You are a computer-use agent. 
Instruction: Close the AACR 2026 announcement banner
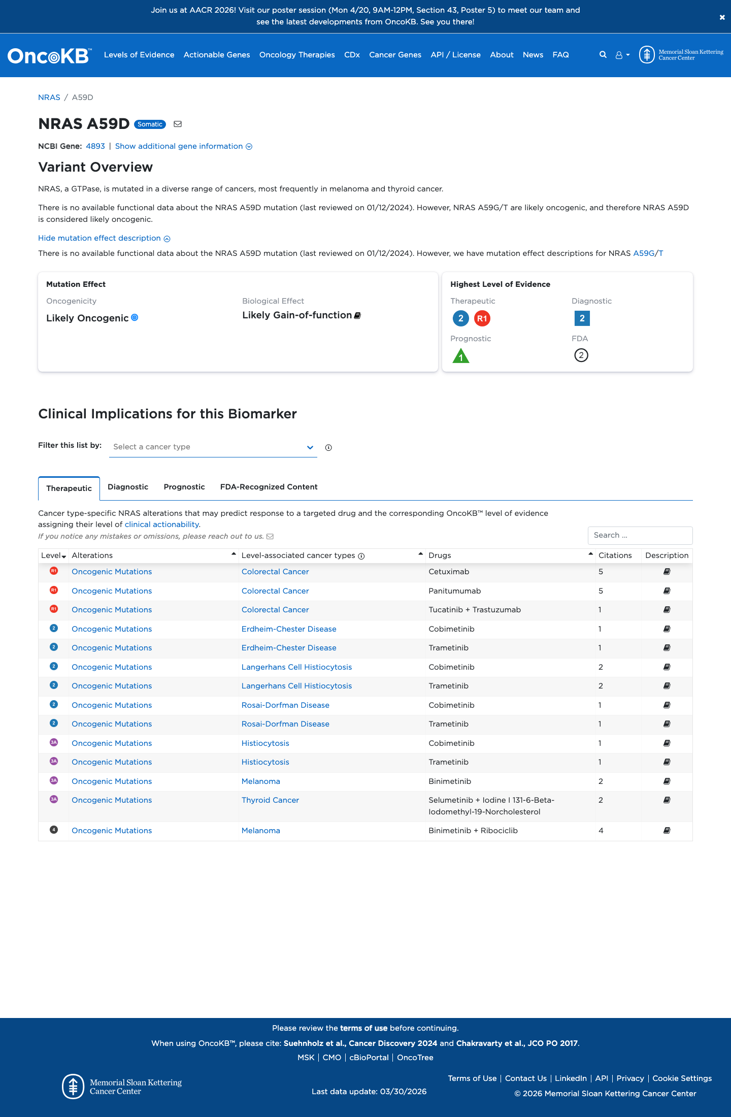(x=722, y=17)
